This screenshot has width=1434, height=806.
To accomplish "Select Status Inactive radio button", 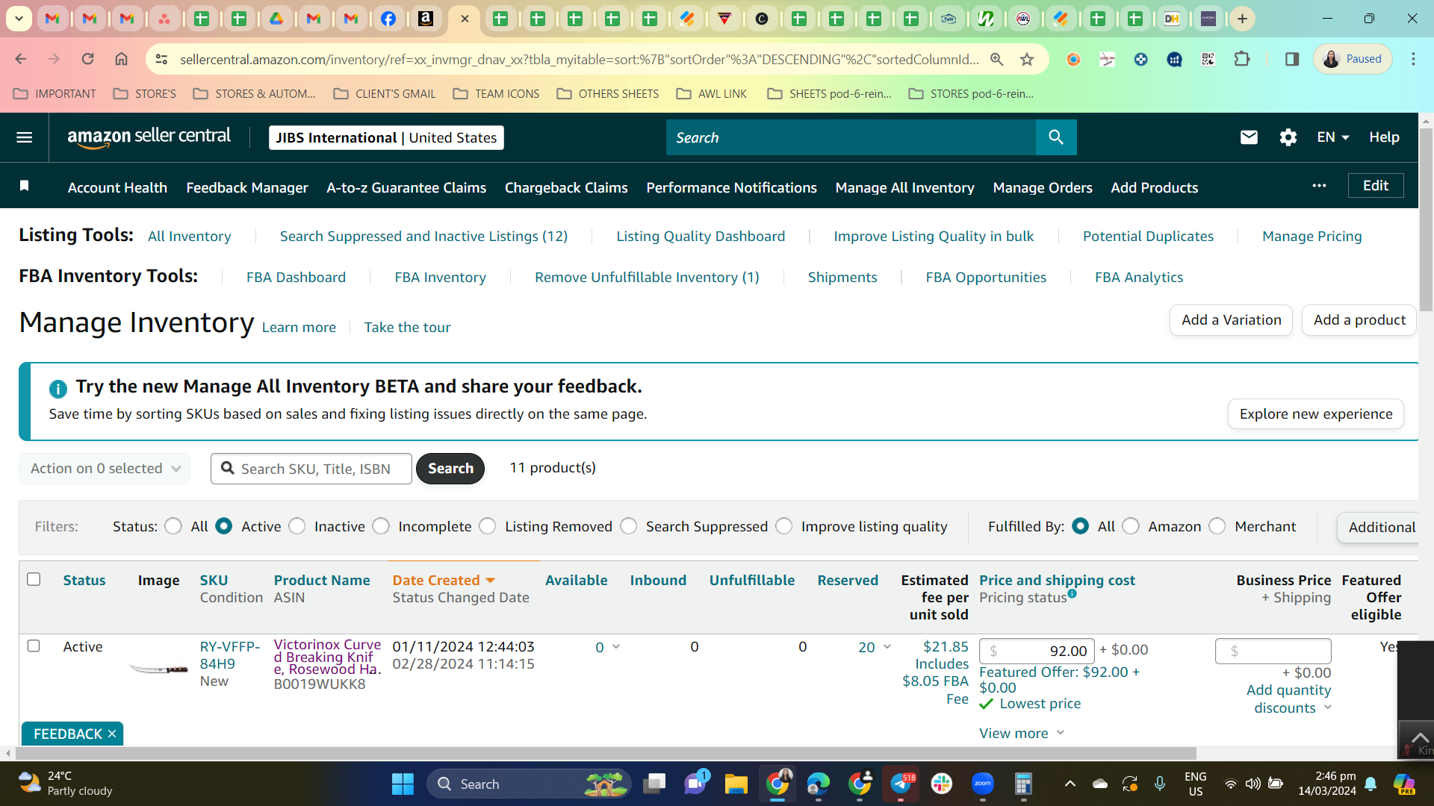I will coord(297,526).
